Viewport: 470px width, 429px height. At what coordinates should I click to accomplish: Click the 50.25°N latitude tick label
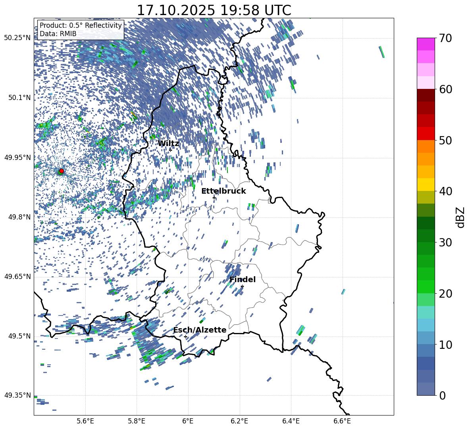tap(17, 38)
